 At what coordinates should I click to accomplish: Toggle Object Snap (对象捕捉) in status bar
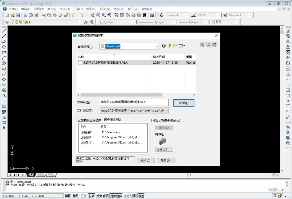pyautogui.click(x=102, y=196)
